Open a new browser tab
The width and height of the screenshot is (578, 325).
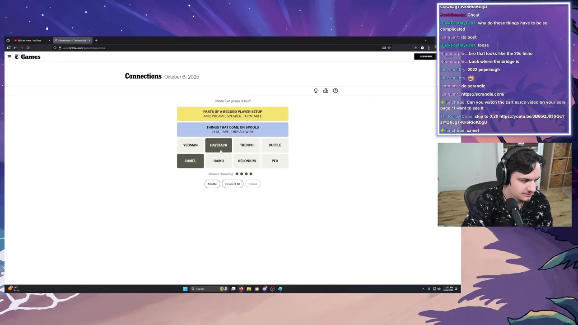[x=96, y=41]
